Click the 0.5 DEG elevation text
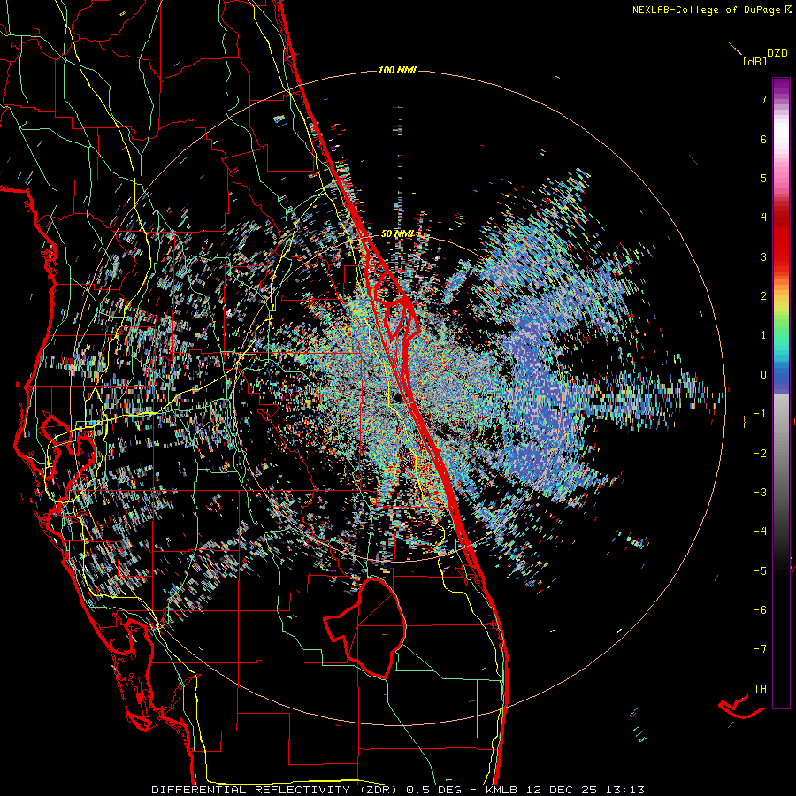This screenshot has height=796, width=796. pos(434,790)
